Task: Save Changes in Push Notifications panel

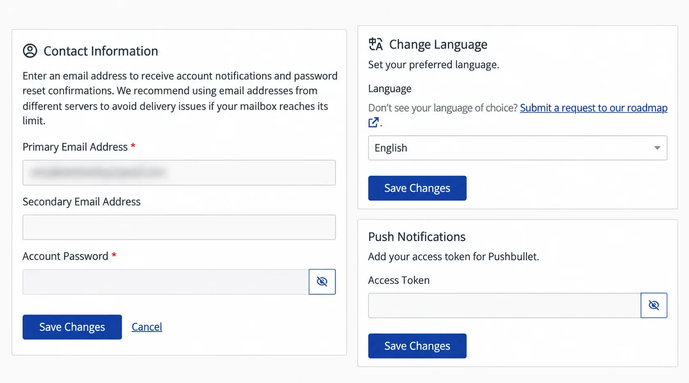Action: coord(417,346)
